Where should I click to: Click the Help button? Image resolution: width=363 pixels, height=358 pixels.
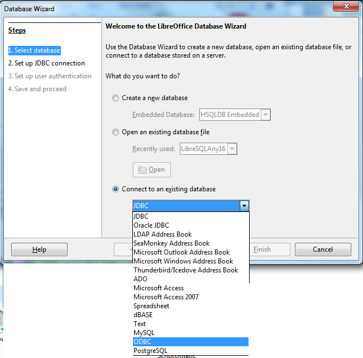[39, 249]
